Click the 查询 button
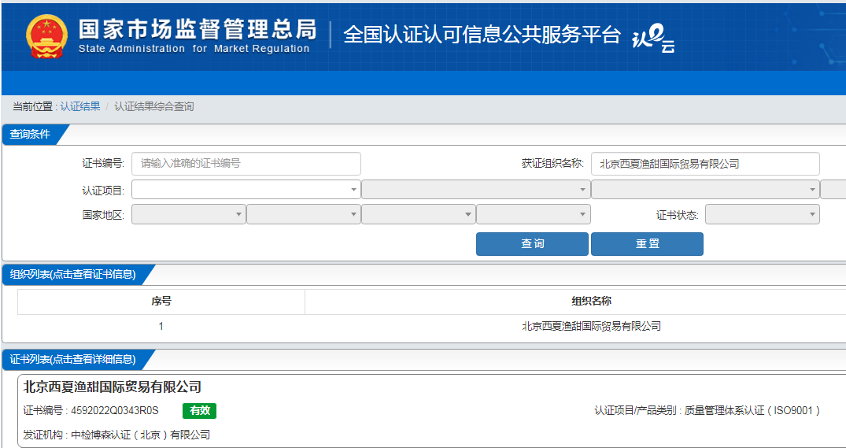 pos(532,244)
